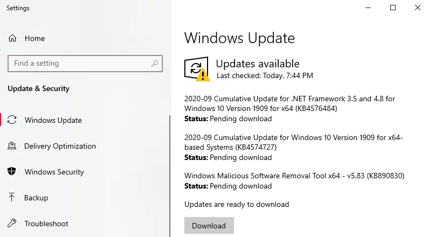Close the Settings window

[417, 8]
